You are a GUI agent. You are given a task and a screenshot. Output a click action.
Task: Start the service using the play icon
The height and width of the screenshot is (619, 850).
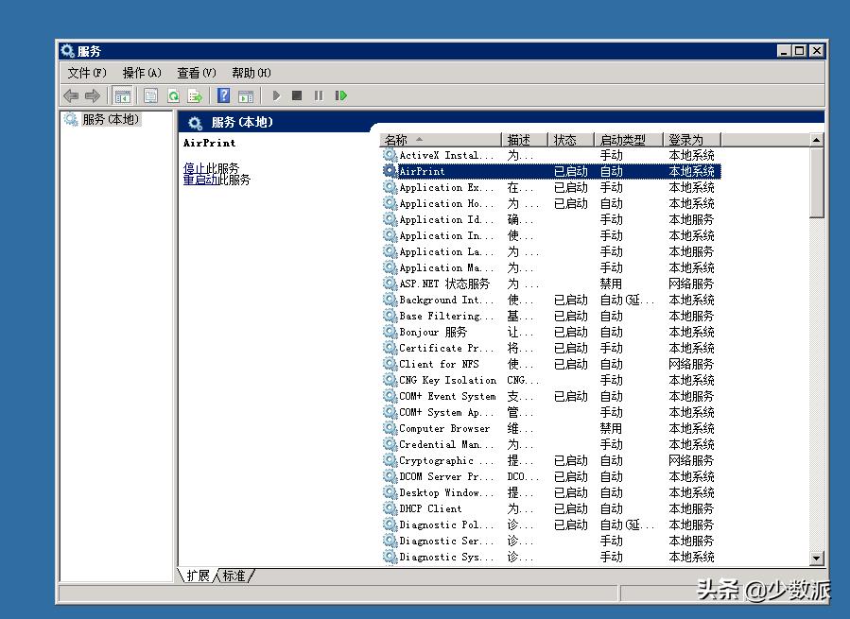pos(275,95)
